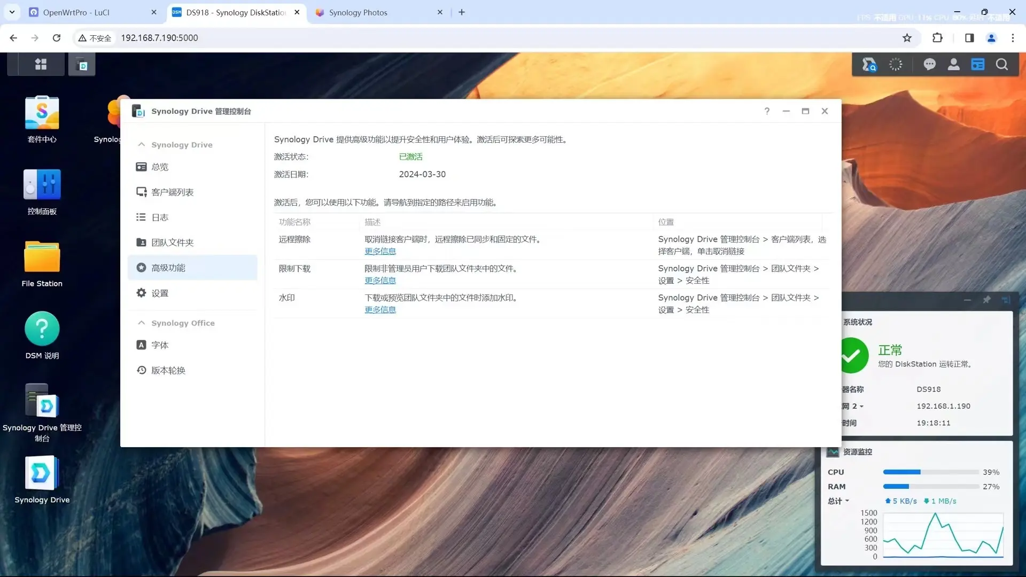Screen dimensions: 1026x577
Task: Toggle the browser side panel icon
Action: [x=969, y=38]
